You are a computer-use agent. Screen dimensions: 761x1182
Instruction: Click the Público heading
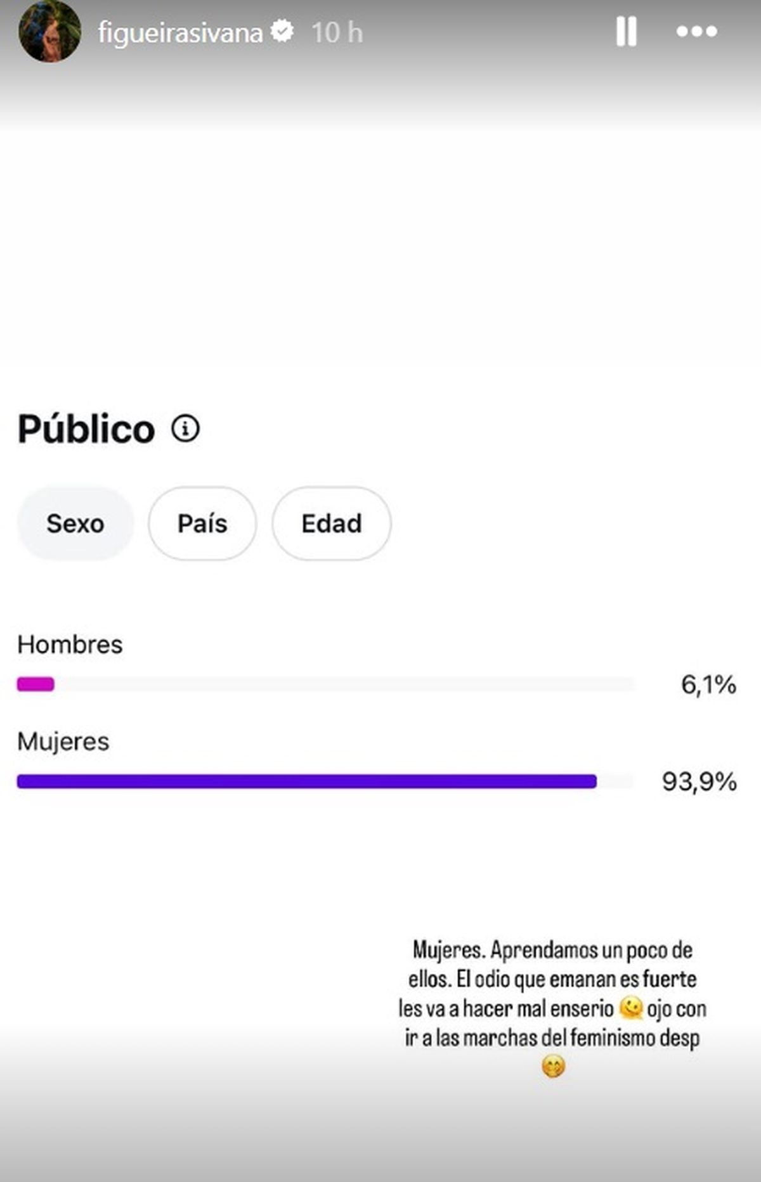point(86,429)
